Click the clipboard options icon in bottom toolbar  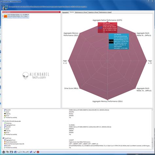click(x=4, y=152)
